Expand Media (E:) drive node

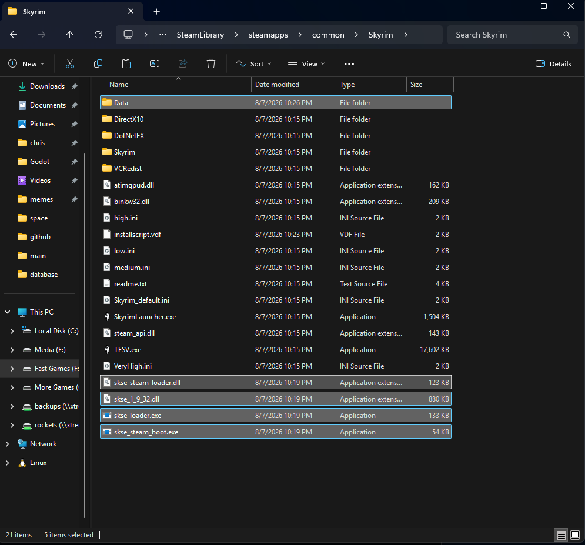12,350
